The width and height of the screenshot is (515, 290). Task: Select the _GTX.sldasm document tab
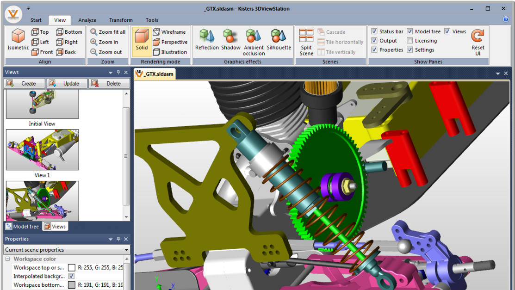(155, 74)
